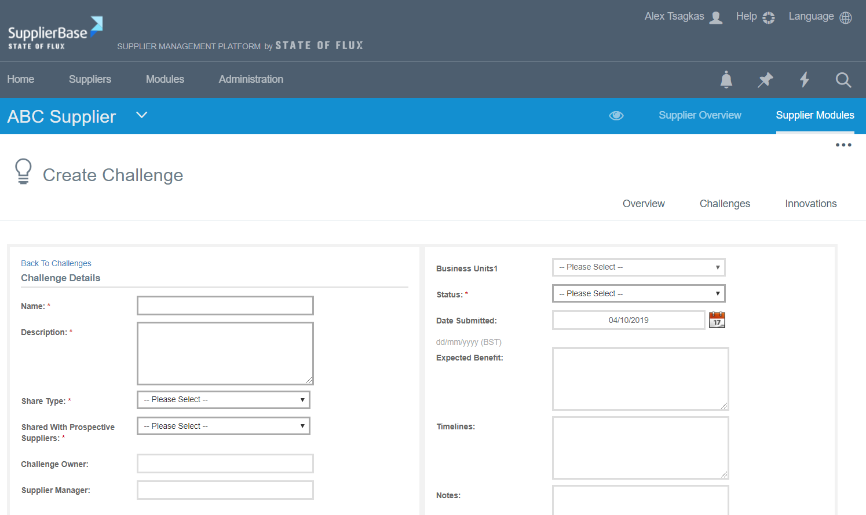Open the Administration menu

(251, 79)
